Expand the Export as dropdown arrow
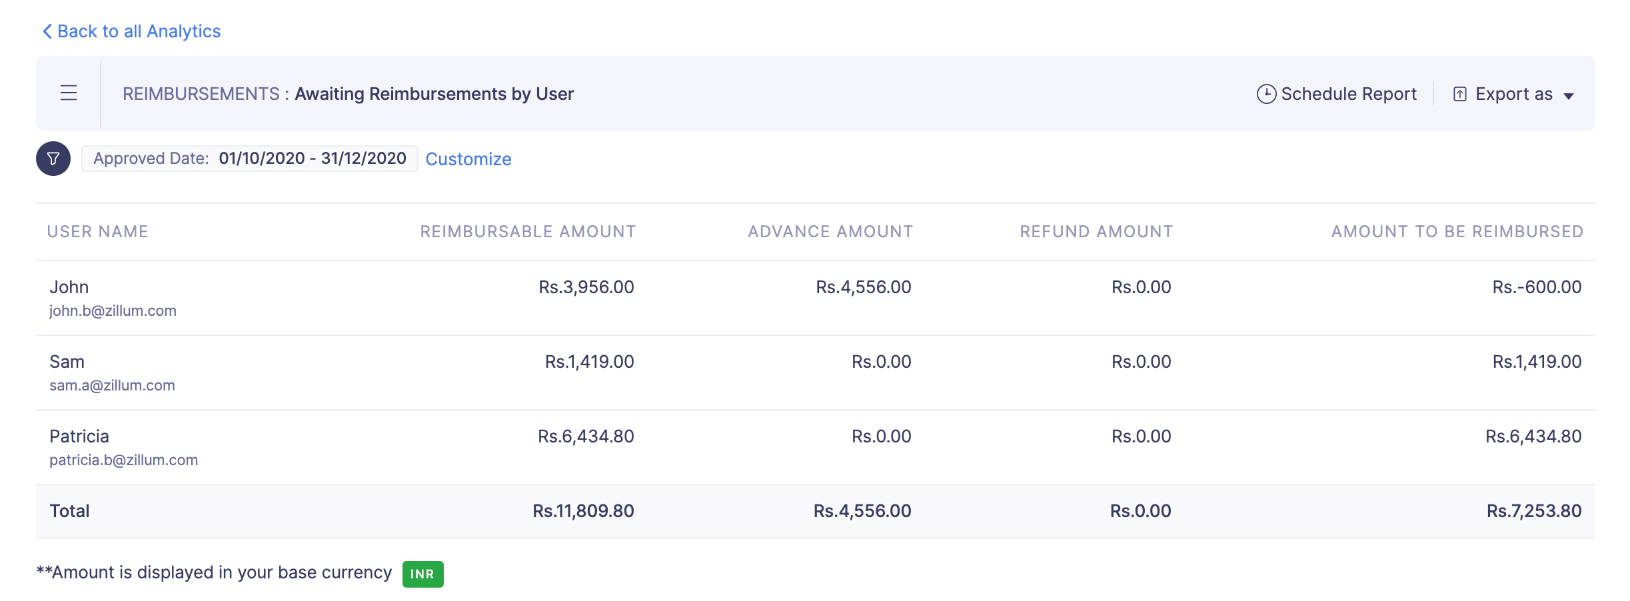 point(1569,96)
